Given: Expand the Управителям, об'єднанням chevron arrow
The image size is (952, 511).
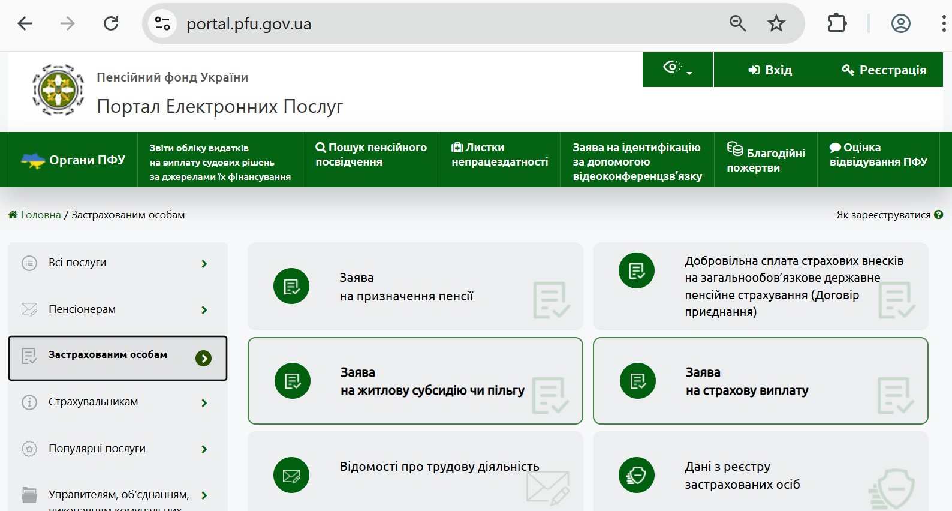Looking at the screenshot, I should pyautogui.click(x=204, y=495).
